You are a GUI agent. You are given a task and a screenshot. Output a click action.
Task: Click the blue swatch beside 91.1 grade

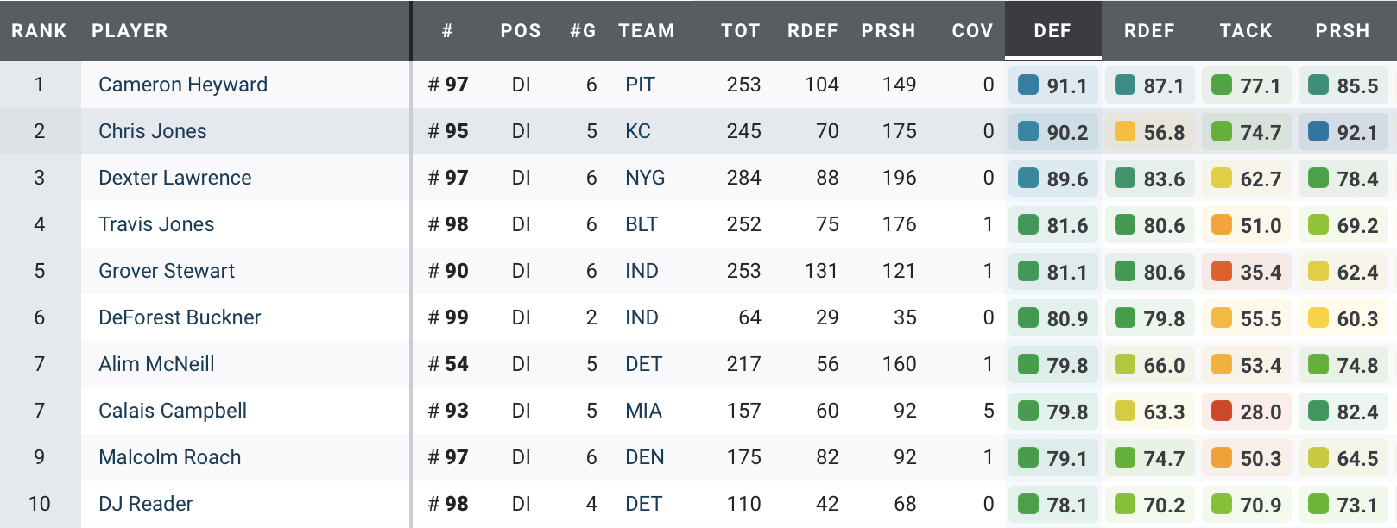(1028, 85)
